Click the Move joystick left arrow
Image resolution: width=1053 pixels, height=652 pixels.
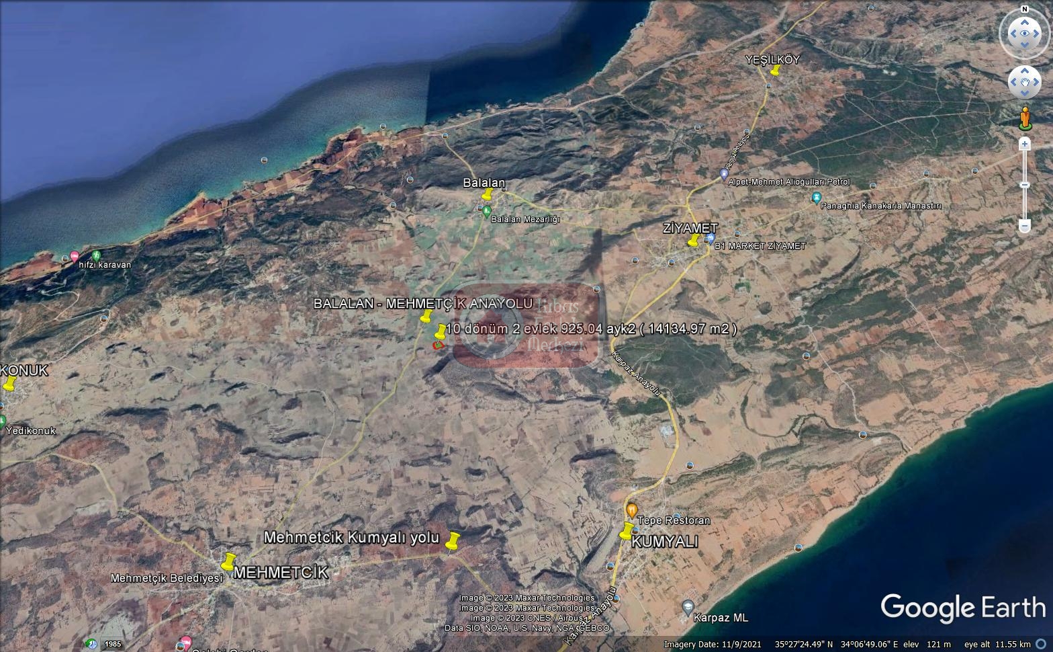click(1012, 82)
